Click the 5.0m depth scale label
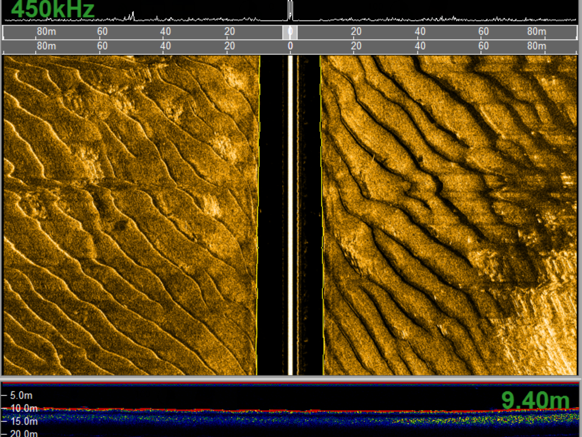Screen dimensions: 582x437 tap(21, 395)
